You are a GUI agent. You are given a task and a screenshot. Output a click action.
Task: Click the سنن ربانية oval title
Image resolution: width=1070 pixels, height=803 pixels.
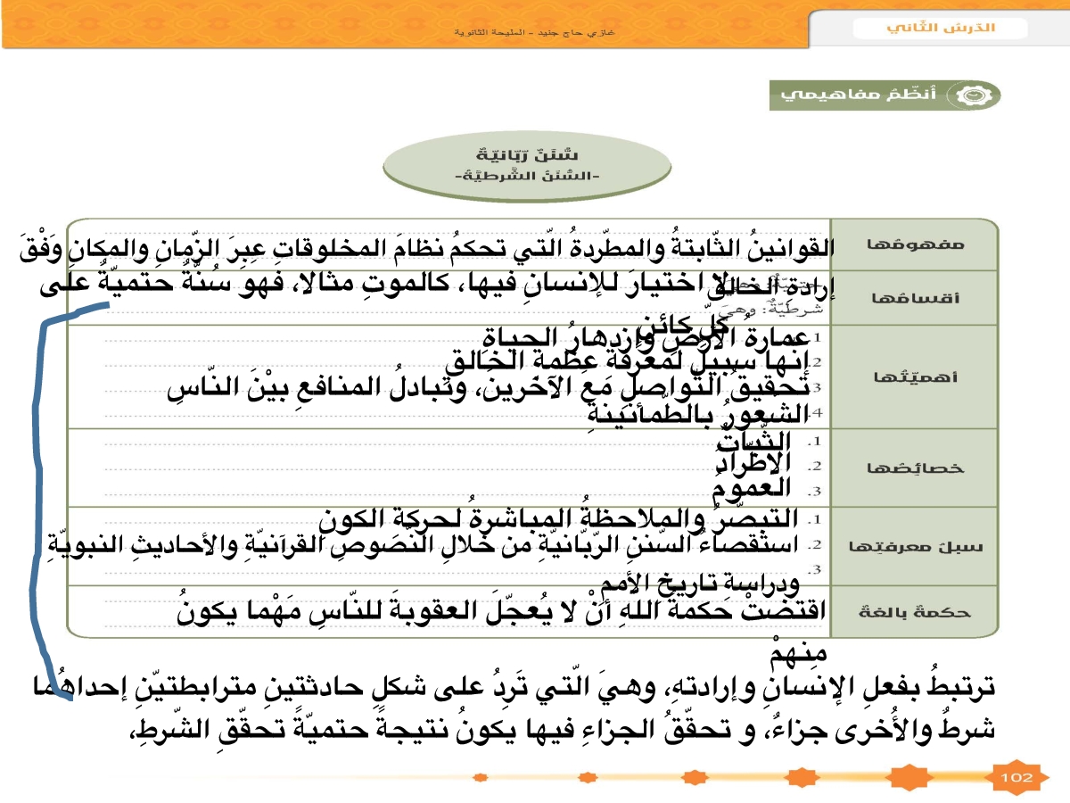tap(526, 165)
